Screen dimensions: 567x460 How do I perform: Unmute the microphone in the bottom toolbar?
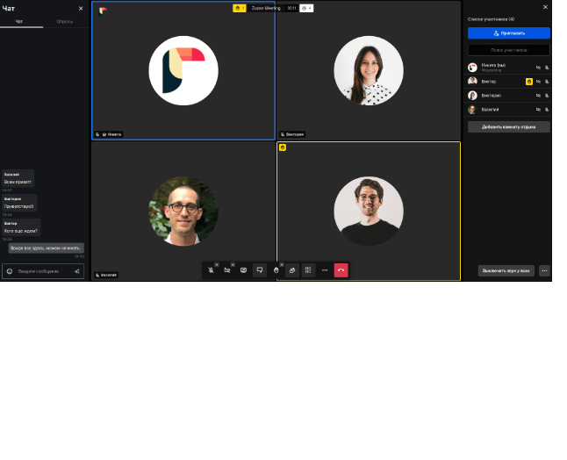[x=211, y=270]
